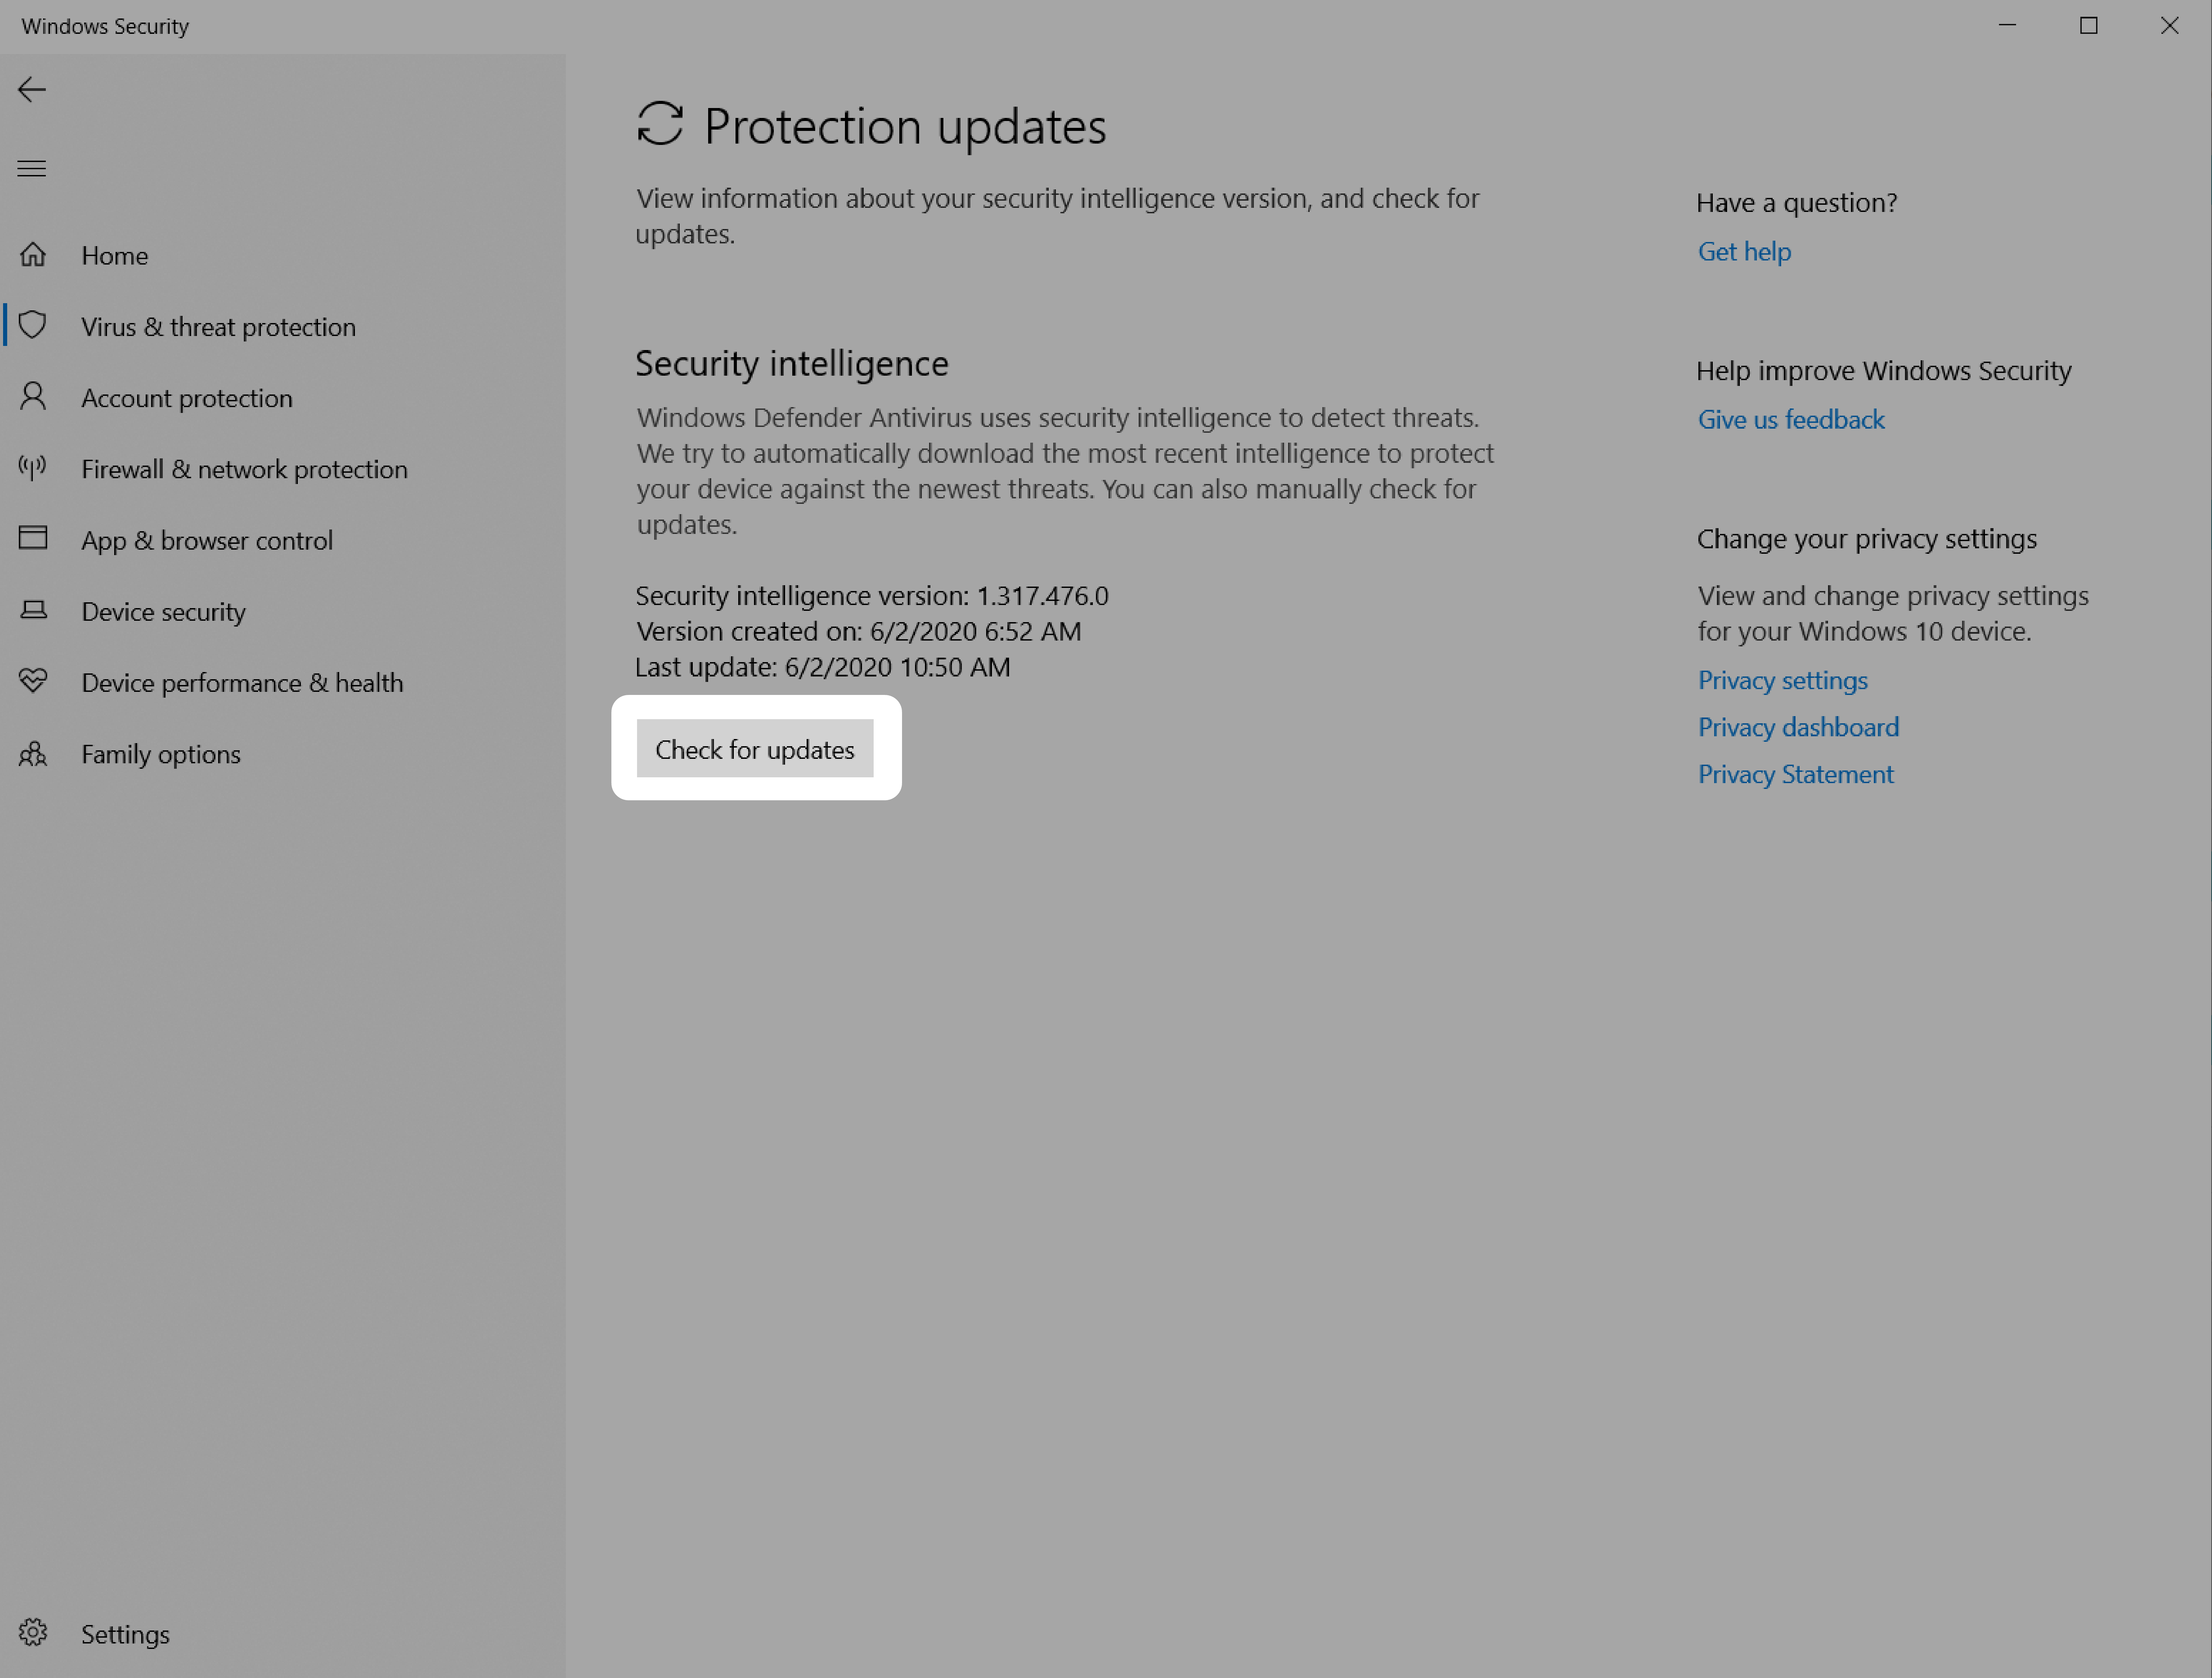Expand the sidebar hamburger menu
The width and height of the screenshot is (2212, 1678).
pyautogui.click(x=32, y=167)
